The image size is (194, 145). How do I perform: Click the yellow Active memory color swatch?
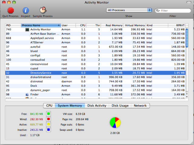[48, 124]
